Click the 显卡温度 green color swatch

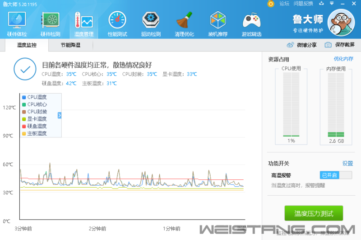pos(24,119)
